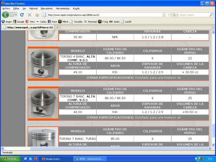The width and height of the screenshot is (216, 162).
Task: Open the search engine selector dropdown
Action: (x=175, y=15)
